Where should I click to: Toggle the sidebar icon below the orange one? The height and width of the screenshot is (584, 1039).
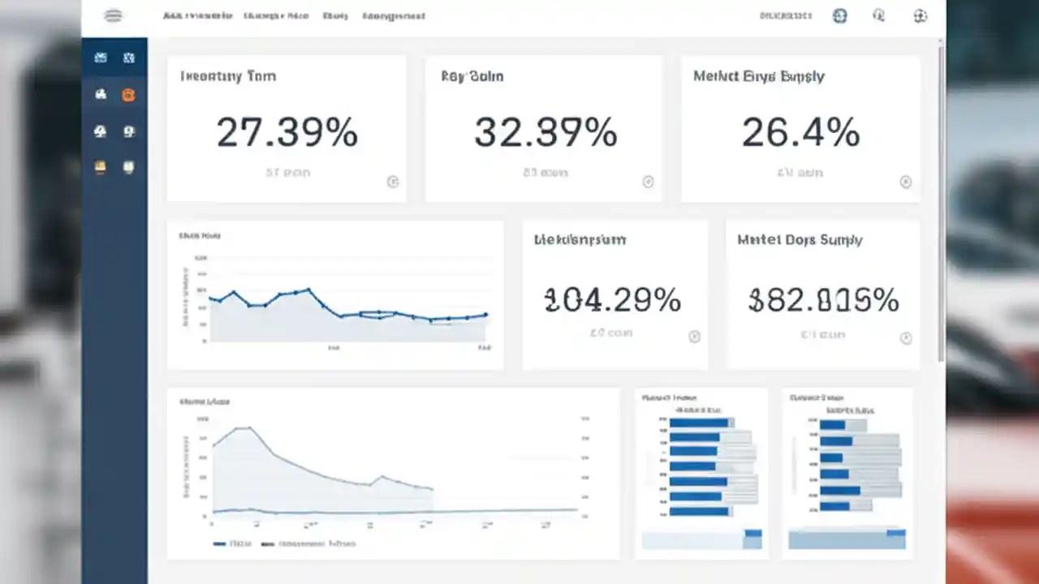(x=128, y=131)
